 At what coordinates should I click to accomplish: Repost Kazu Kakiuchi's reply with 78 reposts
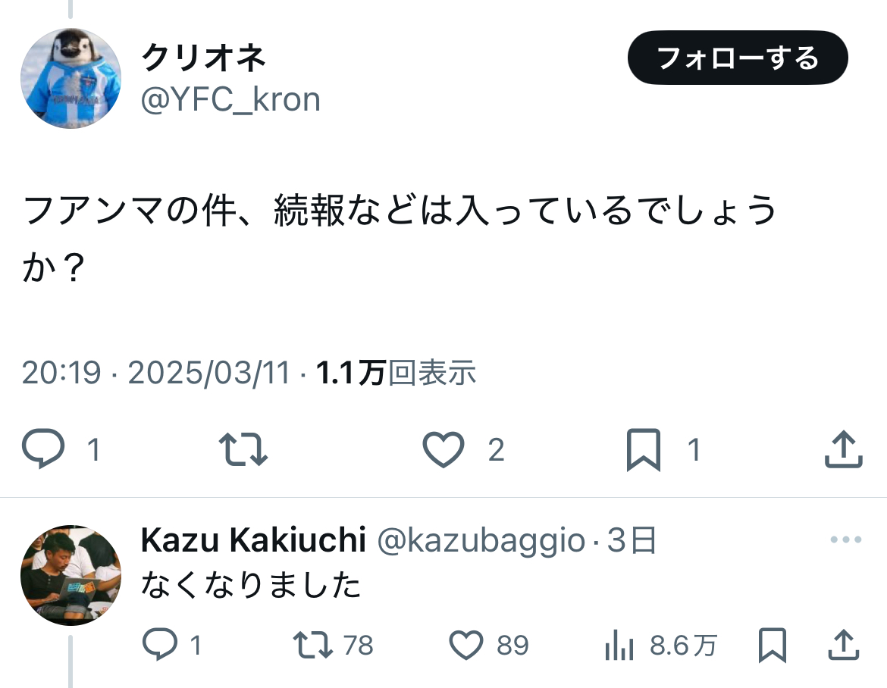click(312, 646)
